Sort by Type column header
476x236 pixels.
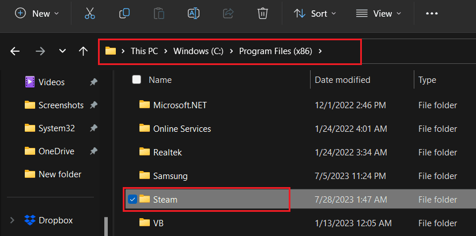[427, 80]
